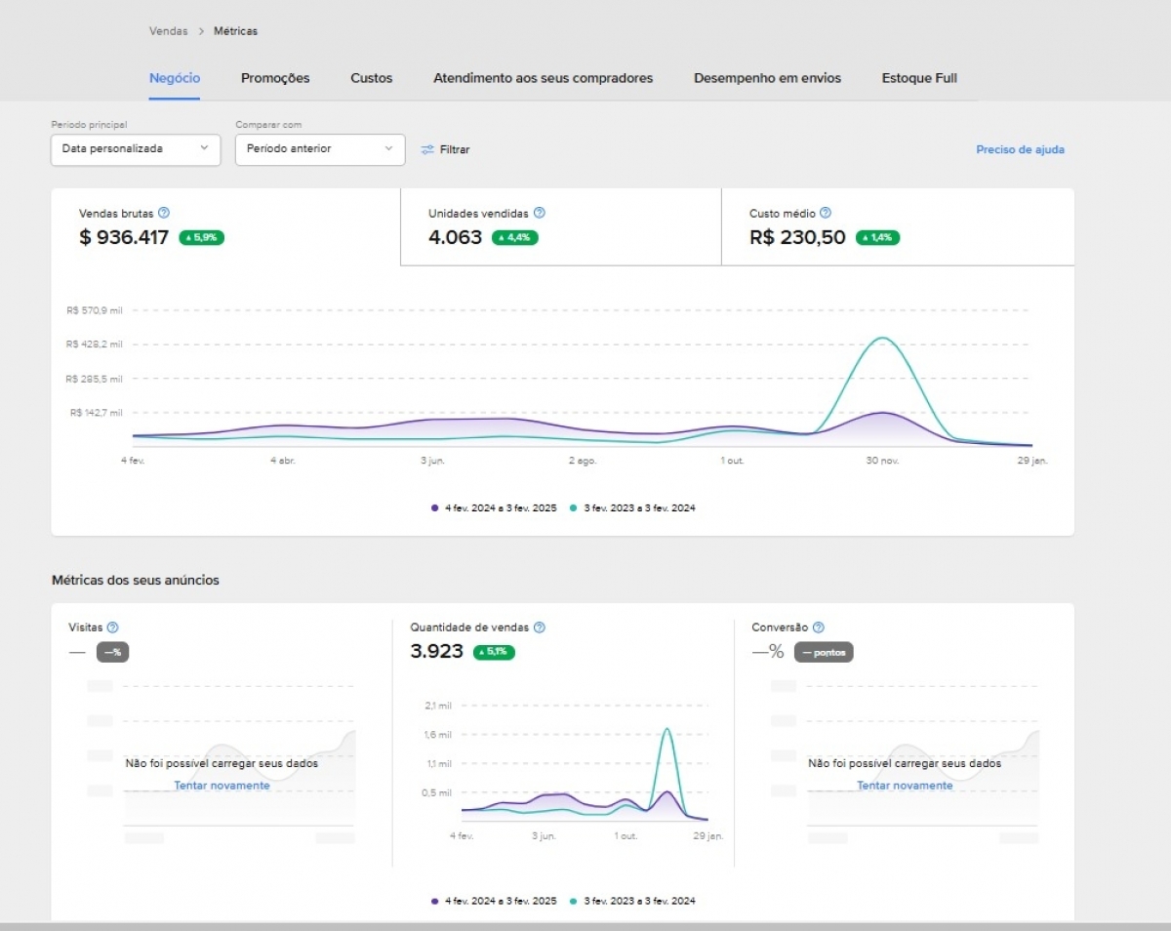Click the help icon beside Vendas brutas
The image size is (1171, 931).
(164, 213)
